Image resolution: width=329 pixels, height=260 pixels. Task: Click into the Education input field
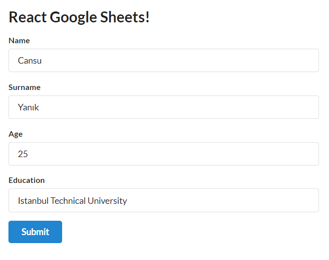click(164, 200)
